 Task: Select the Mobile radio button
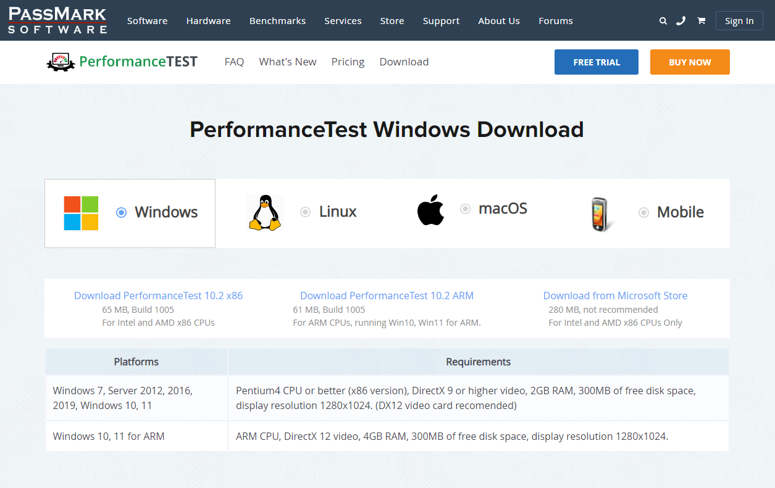tap(643, 212)
